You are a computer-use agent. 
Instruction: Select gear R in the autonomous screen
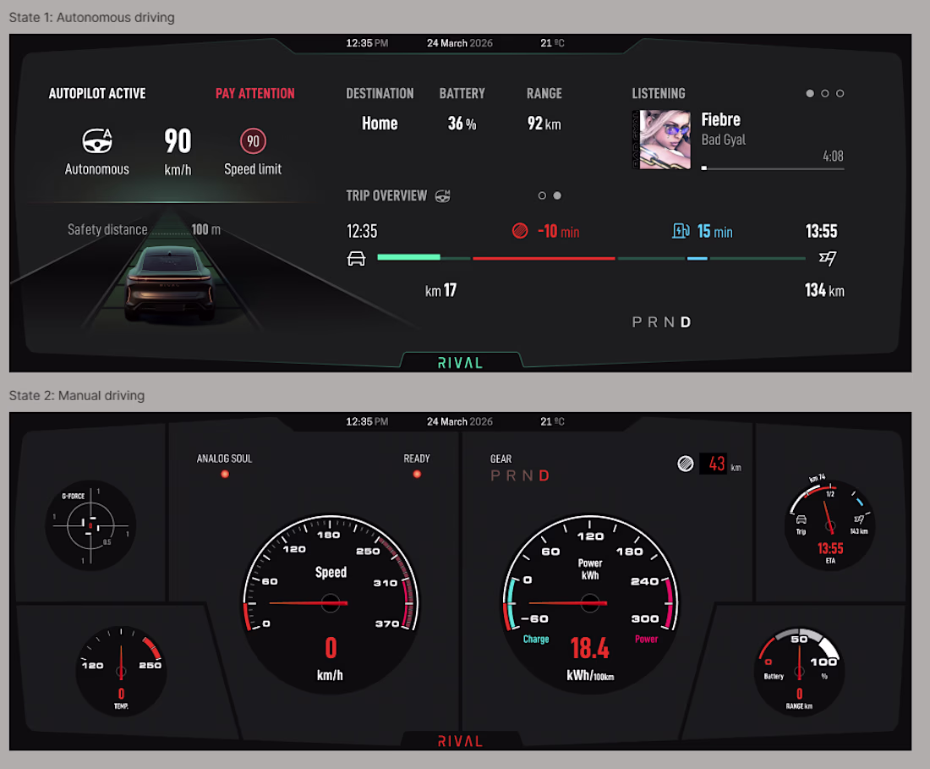(653, 322)
